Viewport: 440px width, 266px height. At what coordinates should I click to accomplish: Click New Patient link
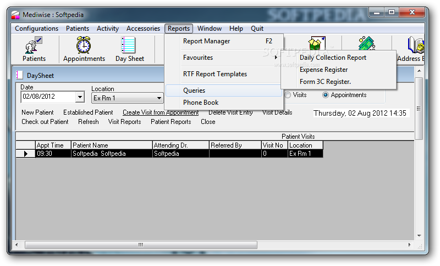pyautogui.click(x=37, y=112)
